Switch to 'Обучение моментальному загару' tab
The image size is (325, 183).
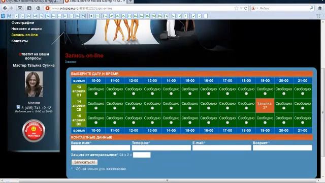tap(31, 1)
